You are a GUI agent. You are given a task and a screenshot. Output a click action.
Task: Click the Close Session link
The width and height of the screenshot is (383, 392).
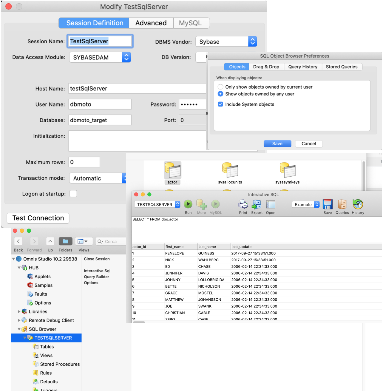tap(97, 259)
